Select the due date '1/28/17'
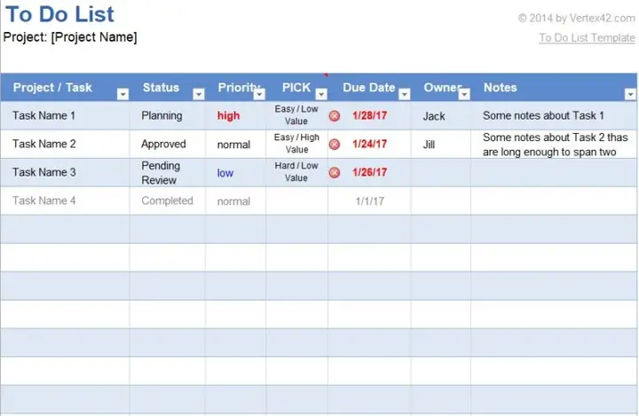Image resolution: width=639 pixels, height=416 pixels. click(x=369, y=115)
